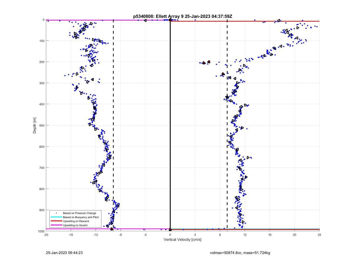Click y-axis tick label '500'
This screenshot has height=260, width=353.
pyautogui.click(x=41, y=125)
